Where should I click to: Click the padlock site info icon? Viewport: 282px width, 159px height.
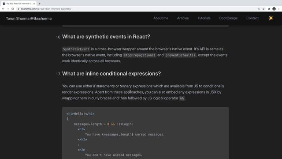pyautogui.click(x=19, y=9)
